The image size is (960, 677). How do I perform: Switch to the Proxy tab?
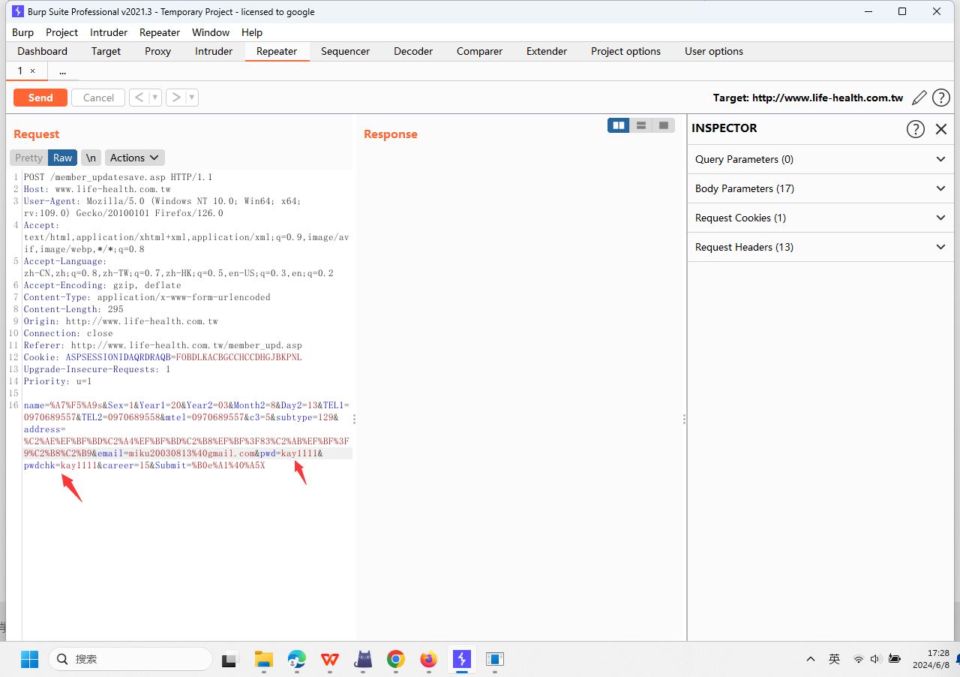tap(157, 51)
